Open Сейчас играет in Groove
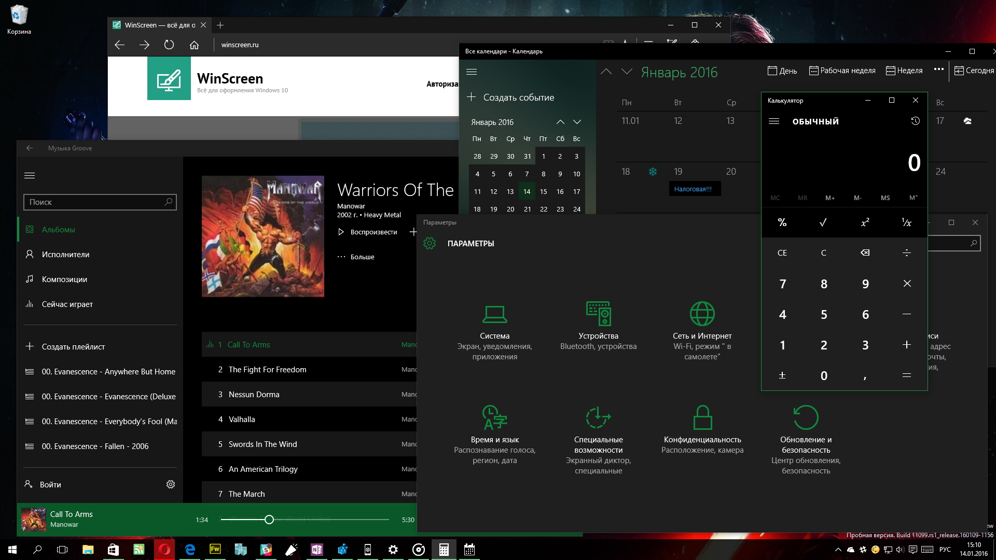Screen dimensions: 996x560 tap(101, 304)
